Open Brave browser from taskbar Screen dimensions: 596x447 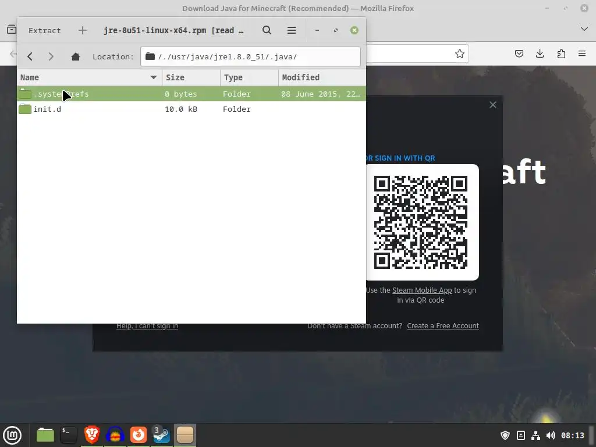[92, 435]
